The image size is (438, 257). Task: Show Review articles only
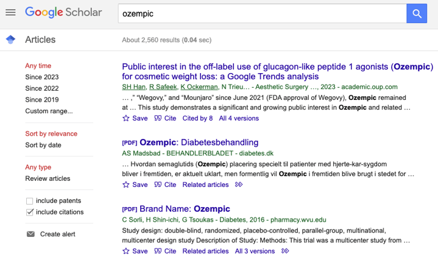pos(48,178)
